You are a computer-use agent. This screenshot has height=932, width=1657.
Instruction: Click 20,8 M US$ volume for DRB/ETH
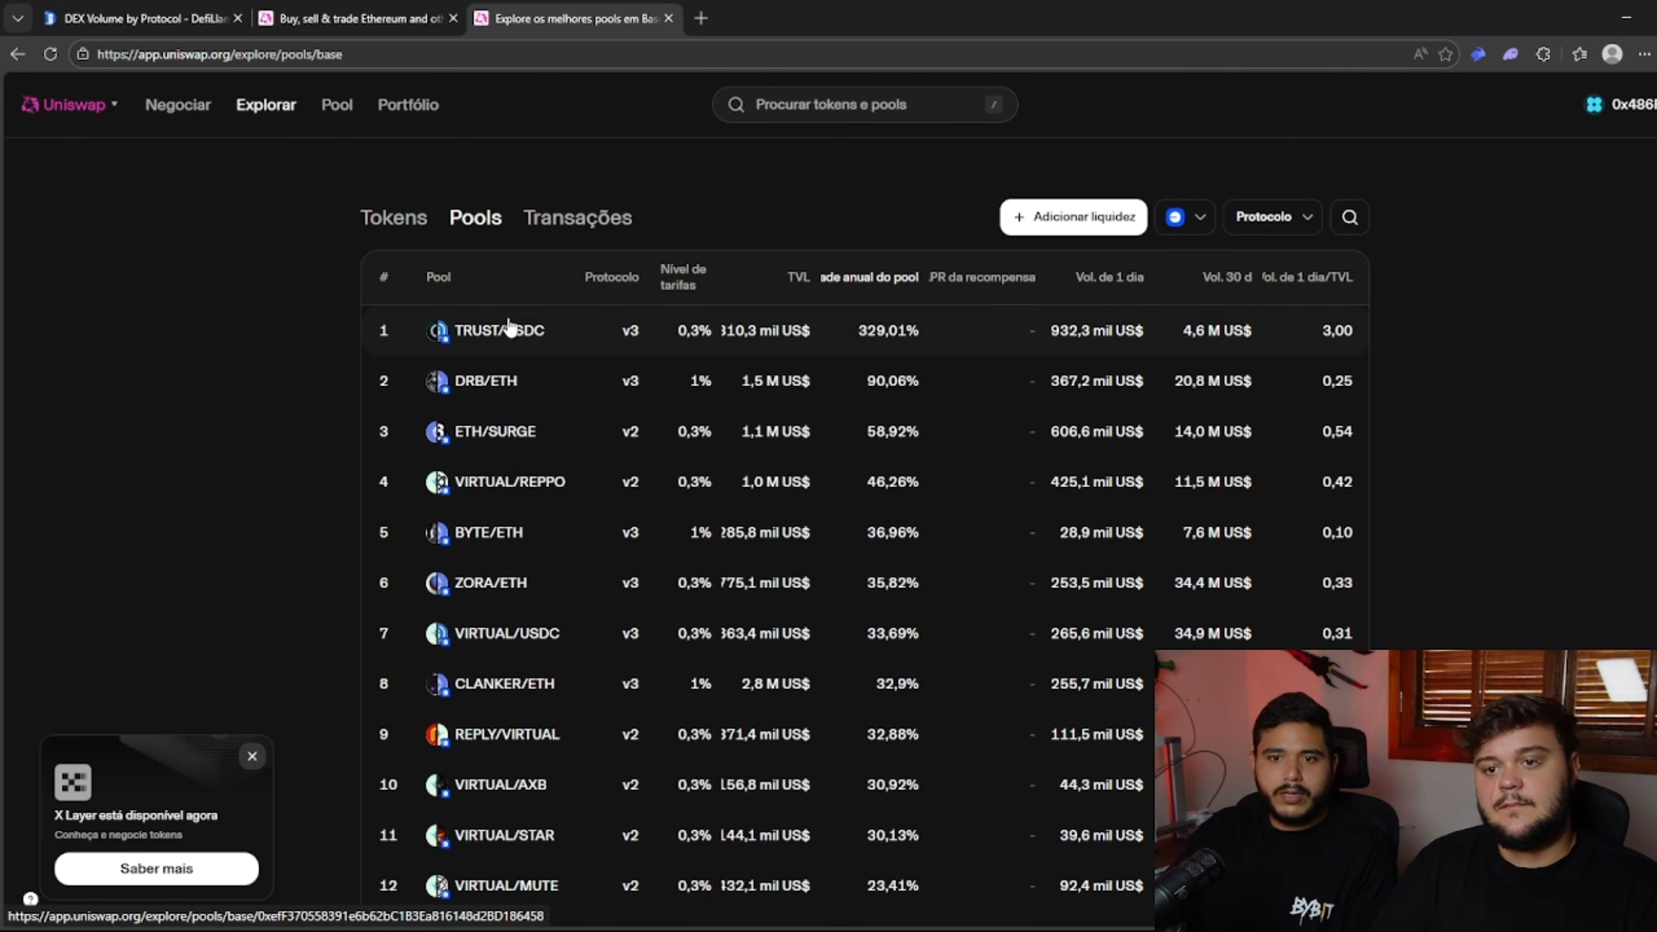coord(1213,381)
